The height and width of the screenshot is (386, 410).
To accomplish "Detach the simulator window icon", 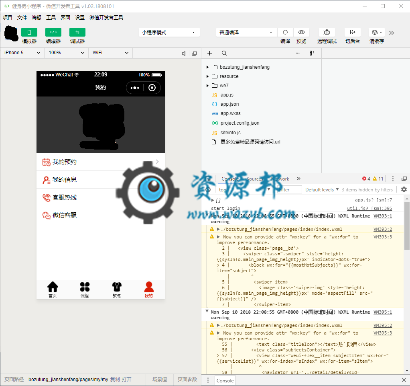I will pyautogui.click(x=194, y=53).
